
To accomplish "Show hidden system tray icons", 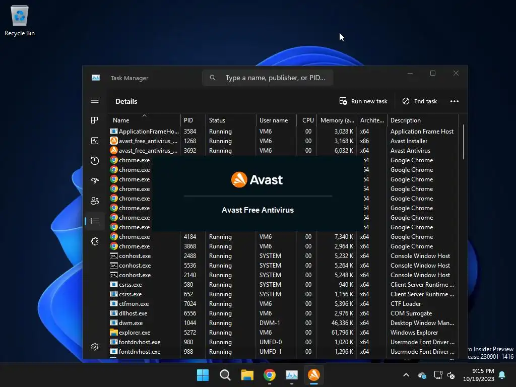I will [x=406, y=375].
